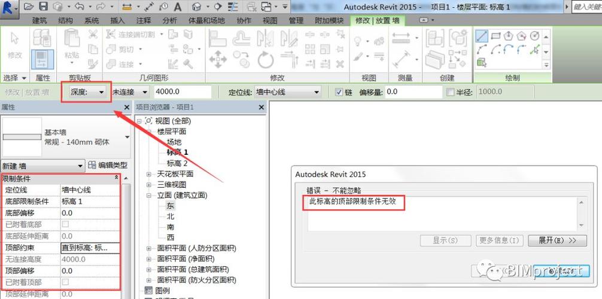
Task: Open the 新建 墙 filter dropdown
Action: (42, 166)
